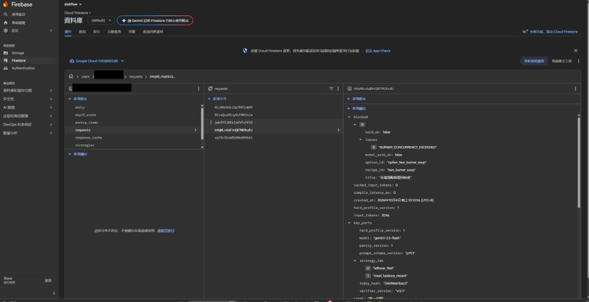Open the (default) database dropdown
589x302 pixels.
[x=101, y=20]
